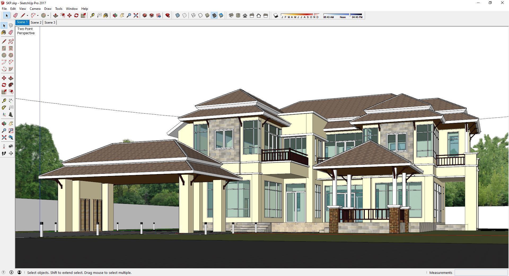Click the credits info icon in status bar

11,273
